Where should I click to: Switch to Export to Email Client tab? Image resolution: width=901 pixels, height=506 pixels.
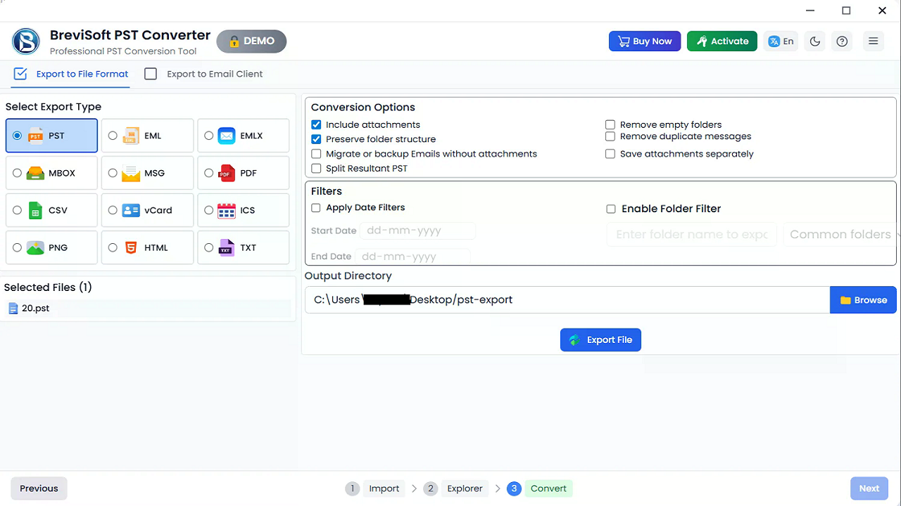(x=203, y=74)
